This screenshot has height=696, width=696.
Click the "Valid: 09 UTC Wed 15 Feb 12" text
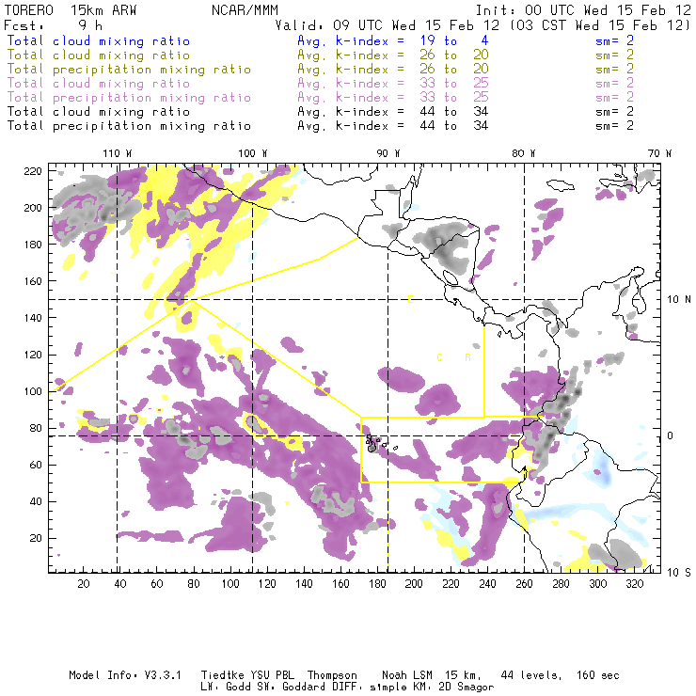click(388, 25)
